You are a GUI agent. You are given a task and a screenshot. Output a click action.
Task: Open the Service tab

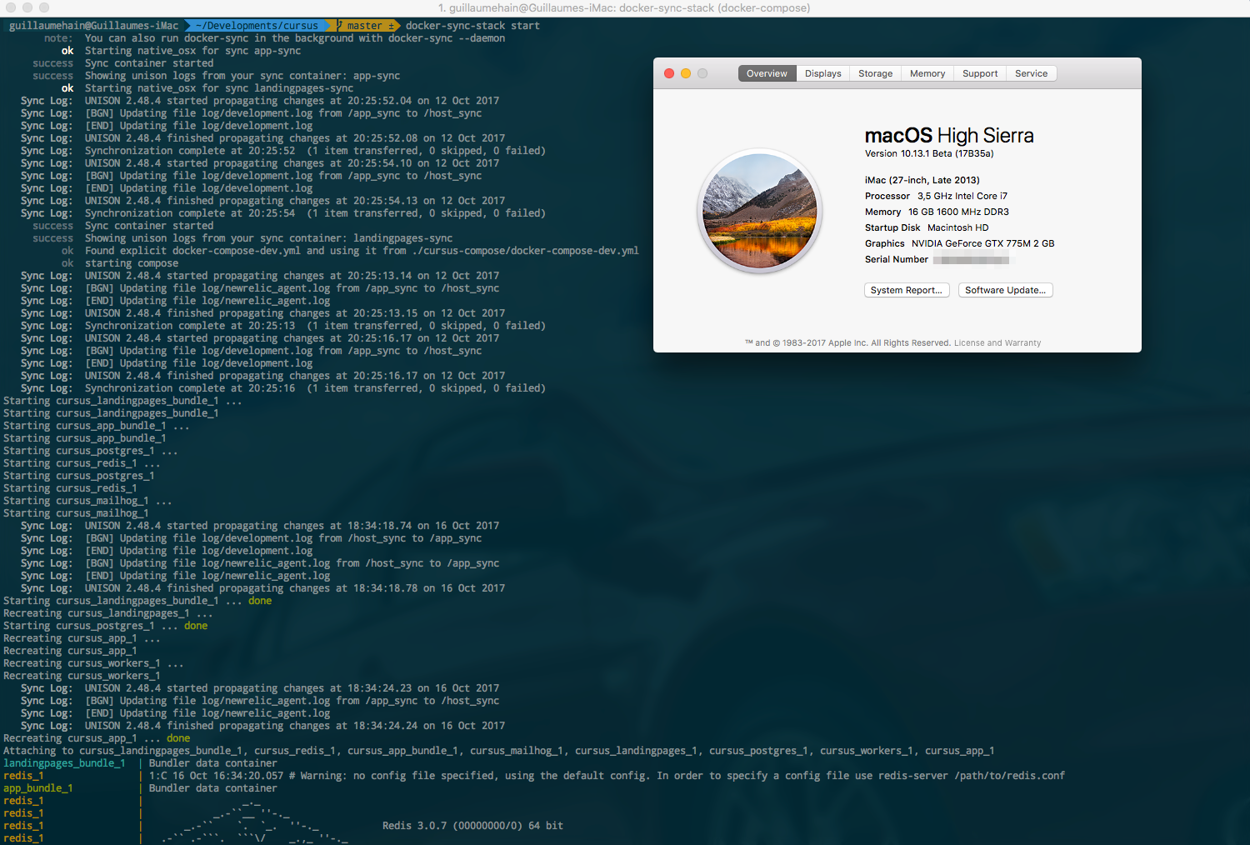click(x=1031, y=73)
